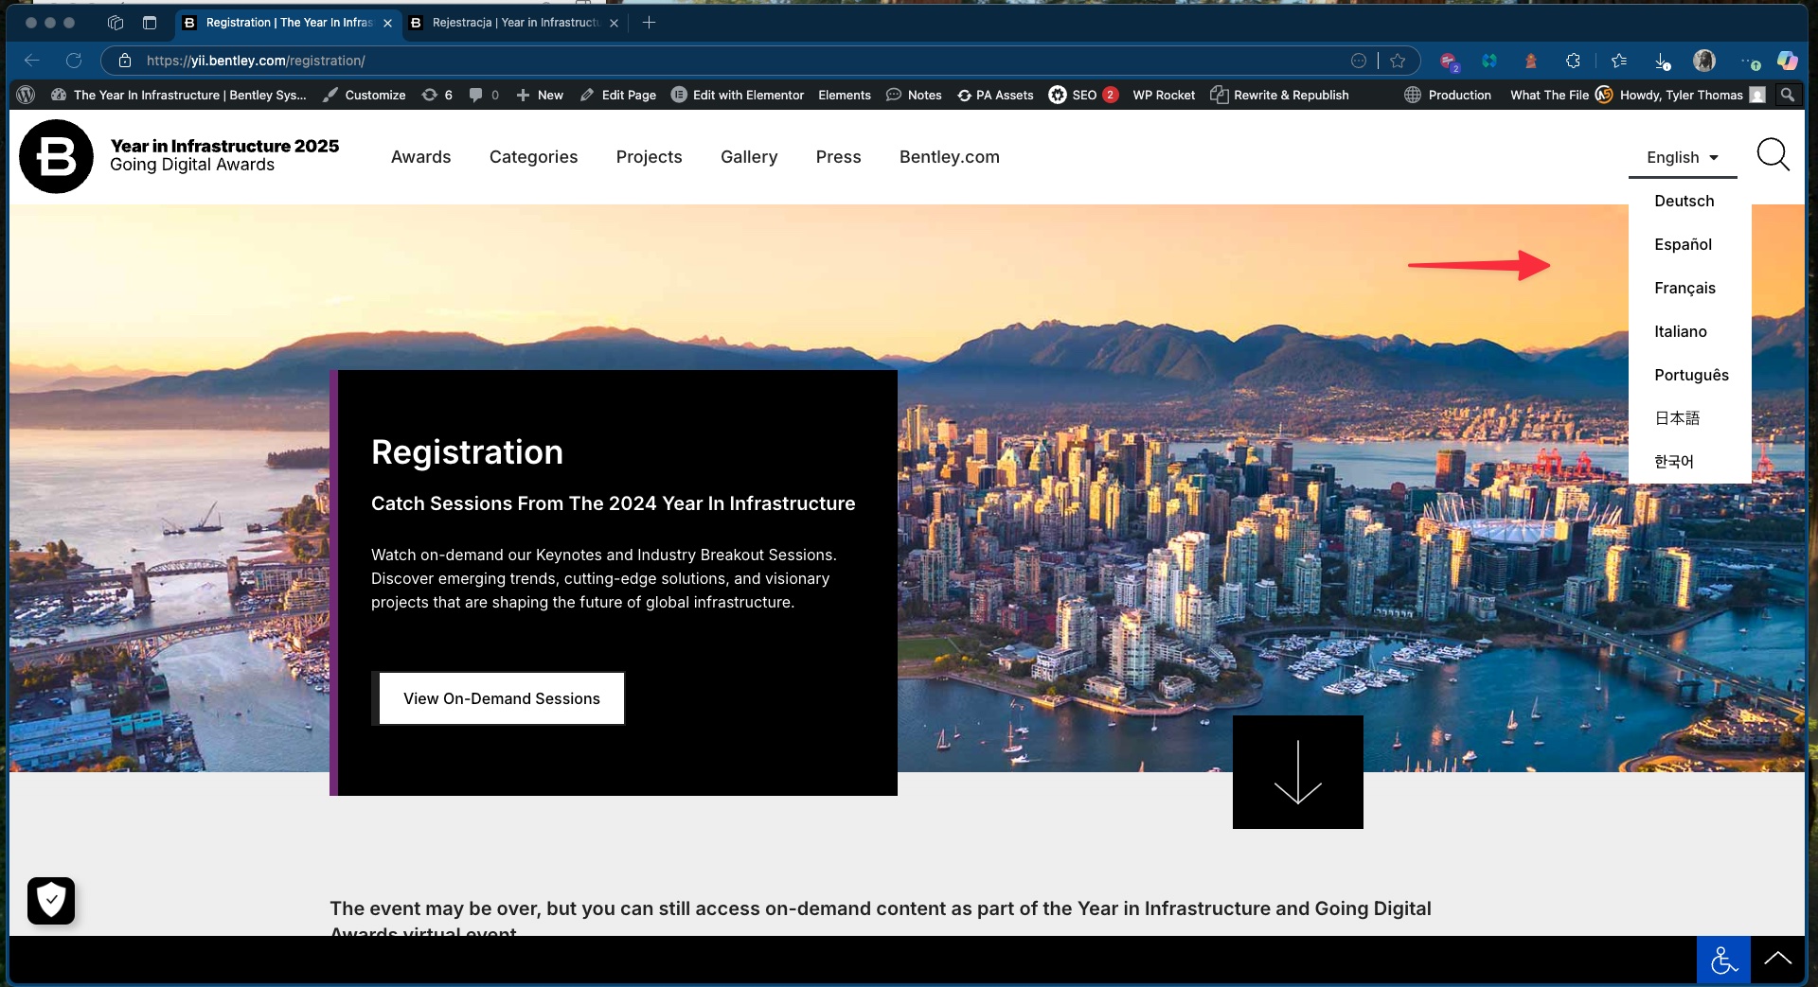Open the Categories nav link
This screenshot has width=1818, height=987.
pos(533,157)
